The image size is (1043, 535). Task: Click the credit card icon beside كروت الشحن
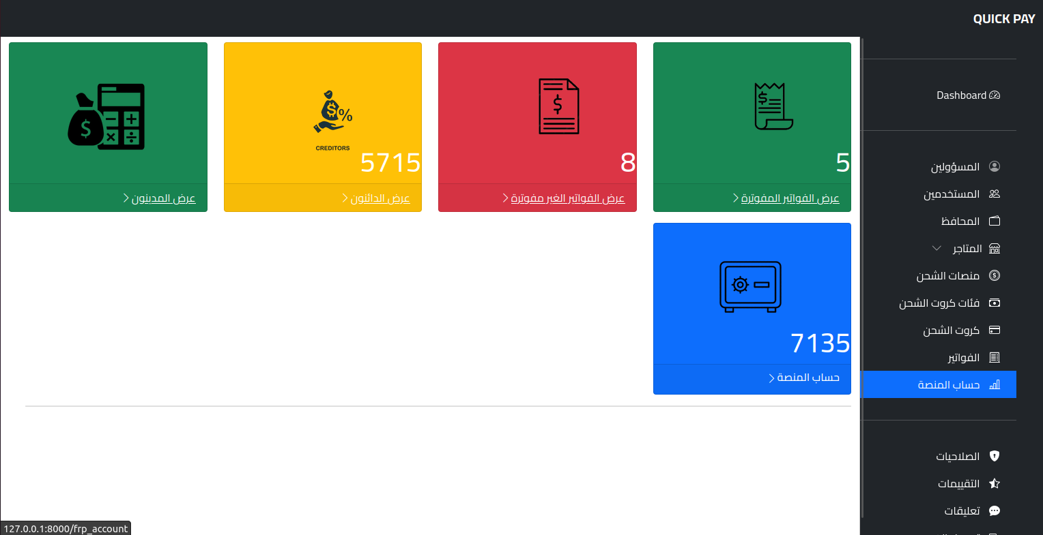[995, 331]
